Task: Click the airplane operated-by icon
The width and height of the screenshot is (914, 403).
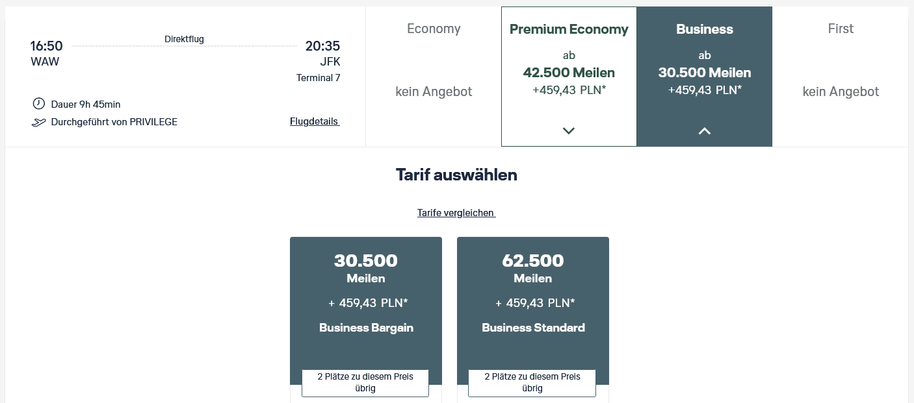Action: (x=38, y=122)
